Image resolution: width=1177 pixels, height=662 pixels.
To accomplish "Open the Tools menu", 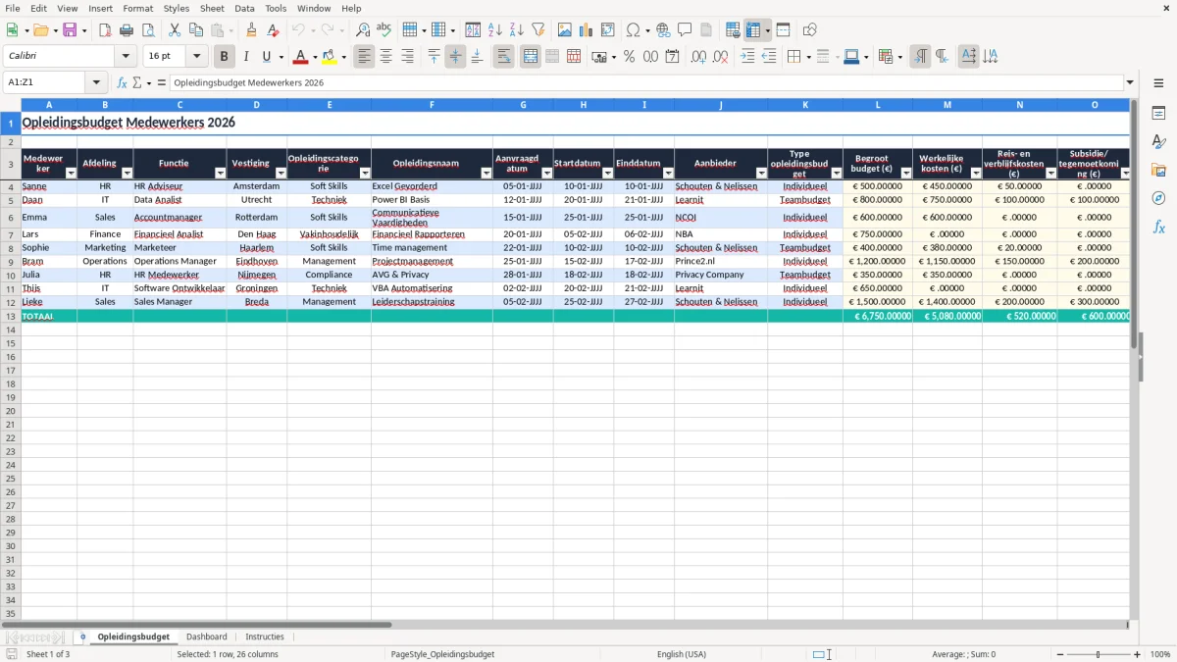I will tap(276, 8).
